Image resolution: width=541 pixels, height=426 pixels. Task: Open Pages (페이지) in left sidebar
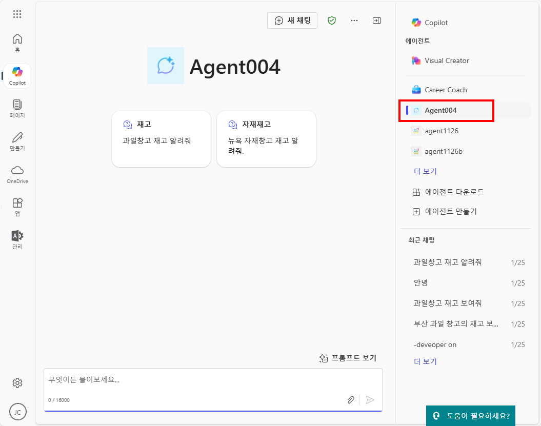pos(17,109)
